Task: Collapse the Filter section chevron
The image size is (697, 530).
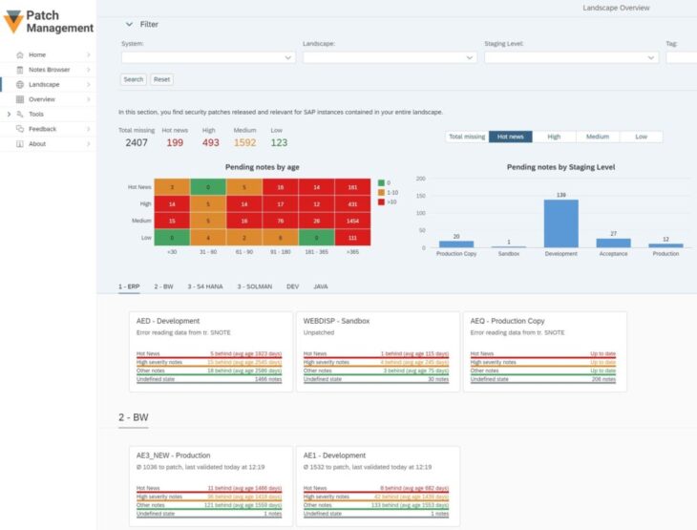Action: [x=129, y=24]
